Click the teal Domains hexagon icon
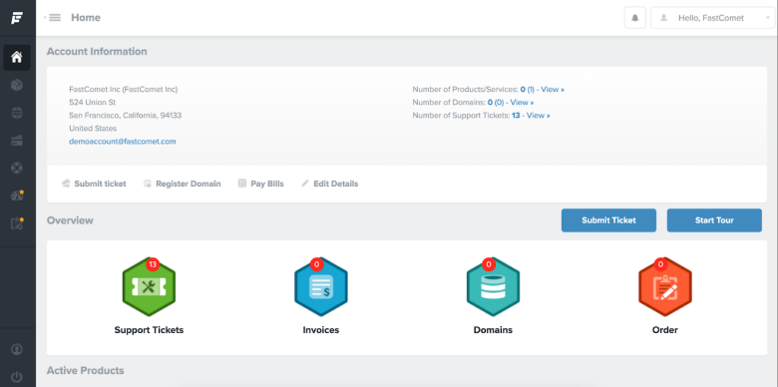778x387 pixels. pyautogui.click(x=493, y=287)
